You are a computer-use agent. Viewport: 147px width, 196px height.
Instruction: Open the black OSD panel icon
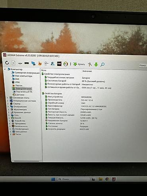click(59, 64)
